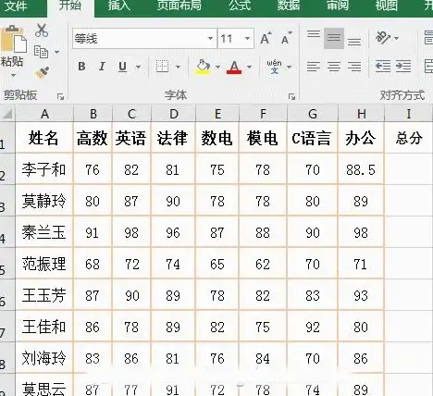Open borders dropdown arrow
433x396 pixels.
[x=178, y=67]
